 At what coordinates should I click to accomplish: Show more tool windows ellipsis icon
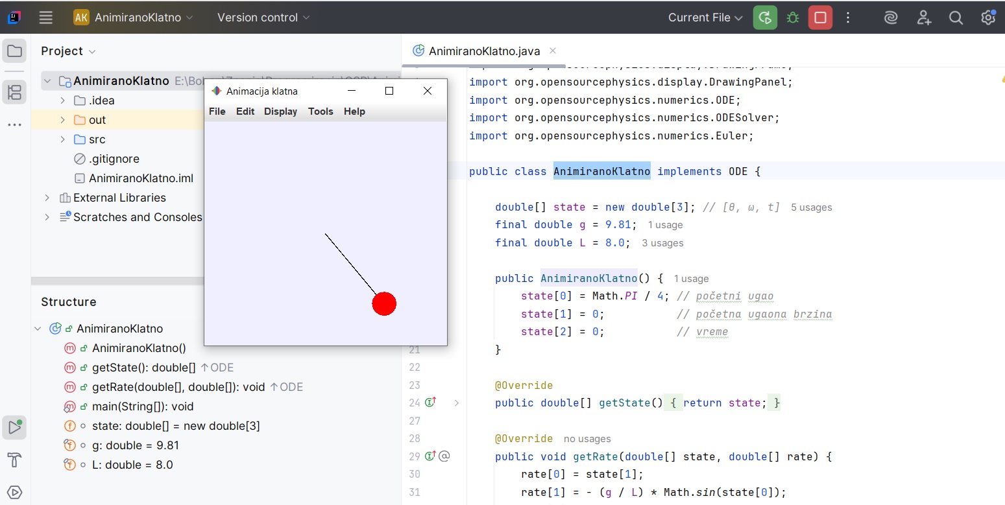tap(14, 124)
